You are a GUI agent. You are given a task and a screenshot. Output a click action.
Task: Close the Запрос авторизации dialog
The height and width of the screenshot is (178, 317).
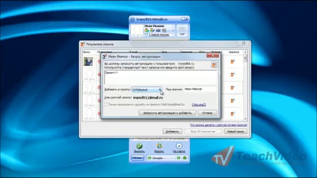212,55
